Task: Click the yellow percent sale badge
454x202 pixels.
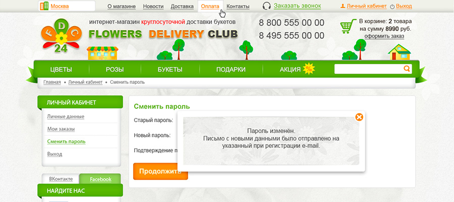Action: 309,69
